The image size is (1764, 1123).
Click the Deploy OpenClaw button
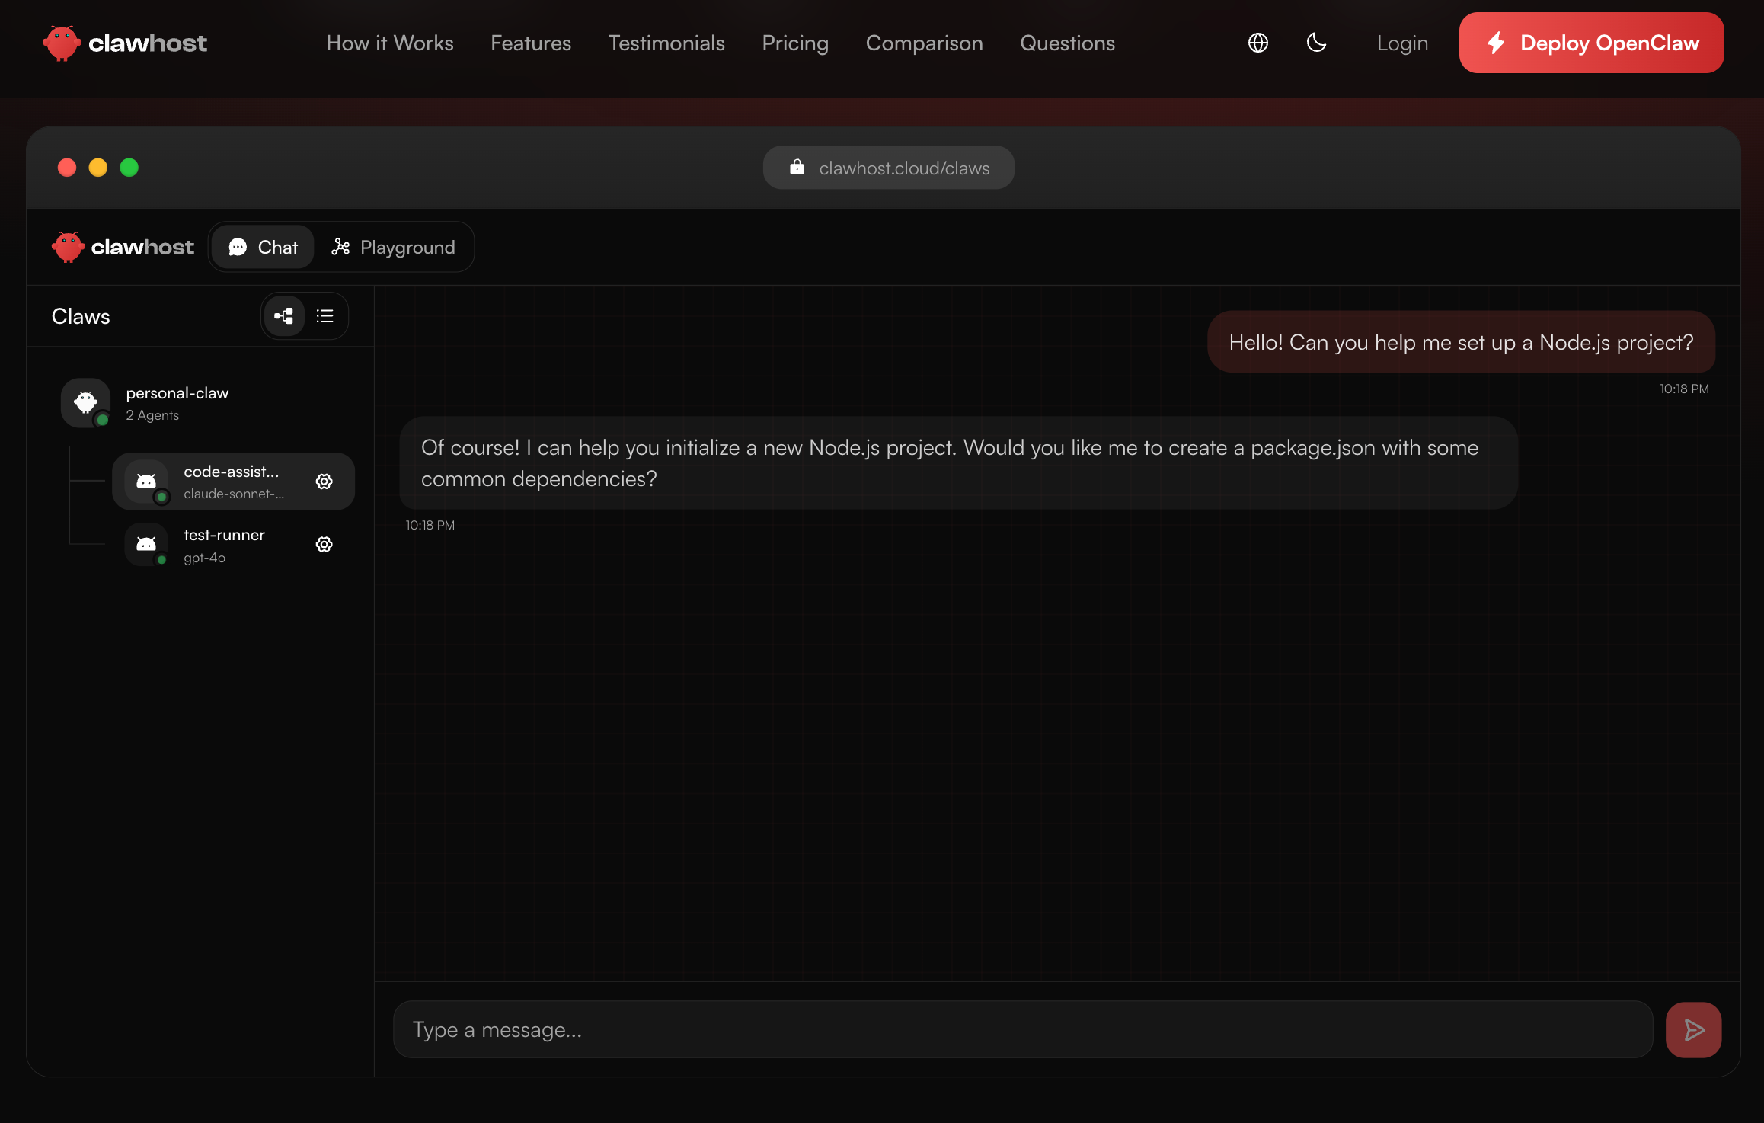click(1591, 43)
